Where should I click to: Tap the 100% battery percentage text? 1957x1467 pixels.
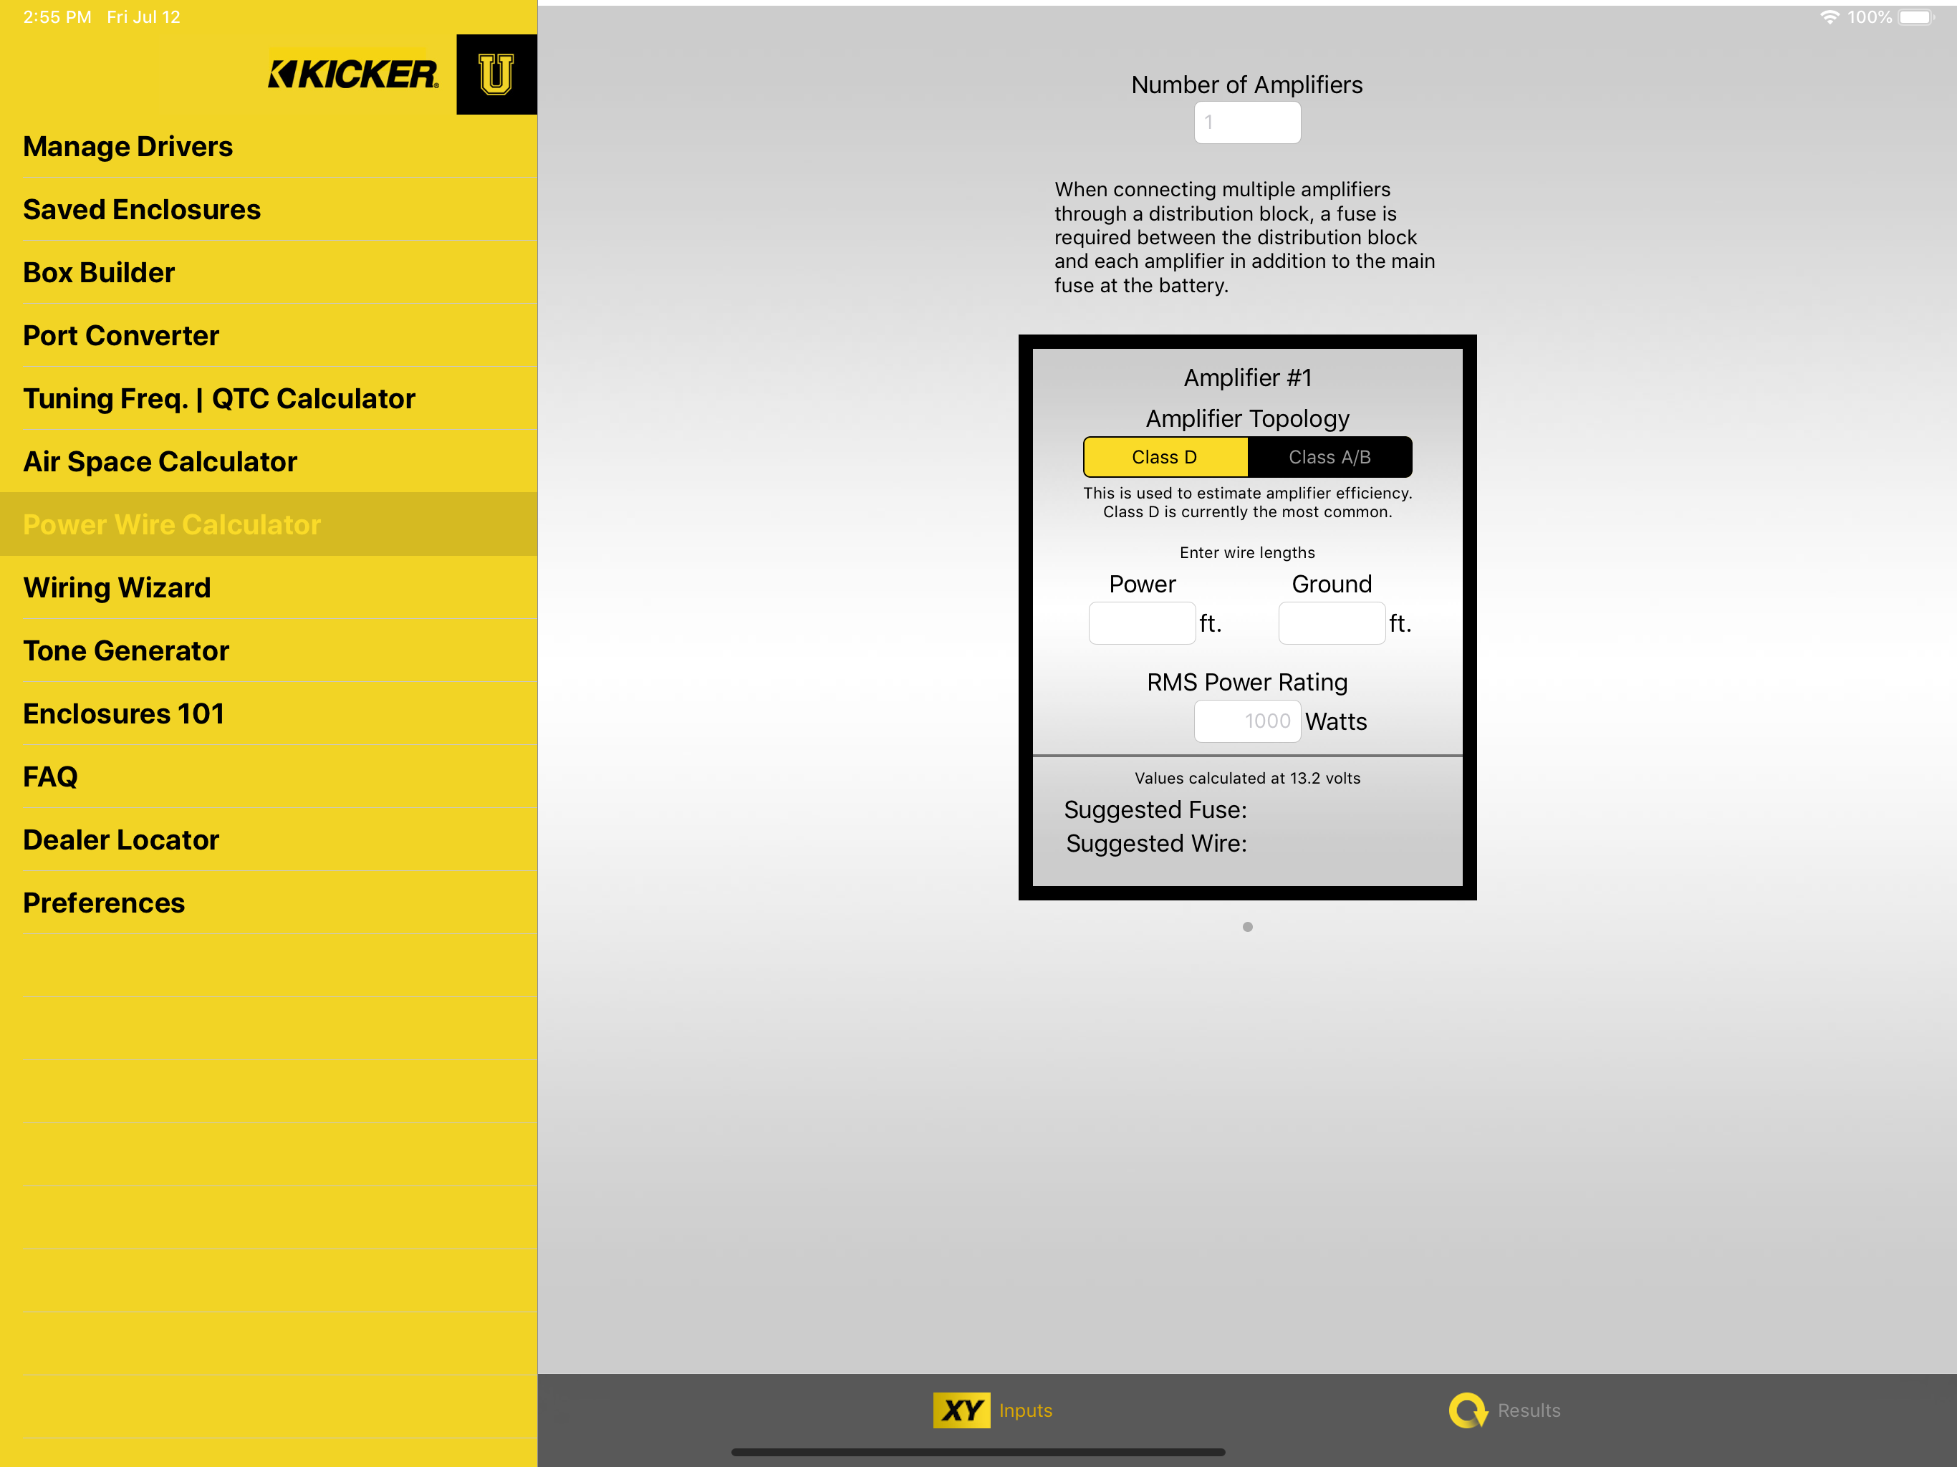coord(1870,16)
